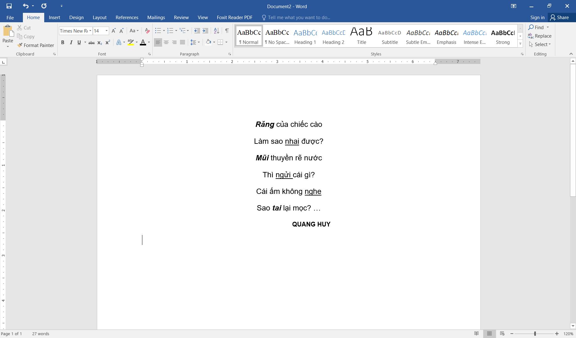
Task: Create a bulleted list
Action: (158, 31)
